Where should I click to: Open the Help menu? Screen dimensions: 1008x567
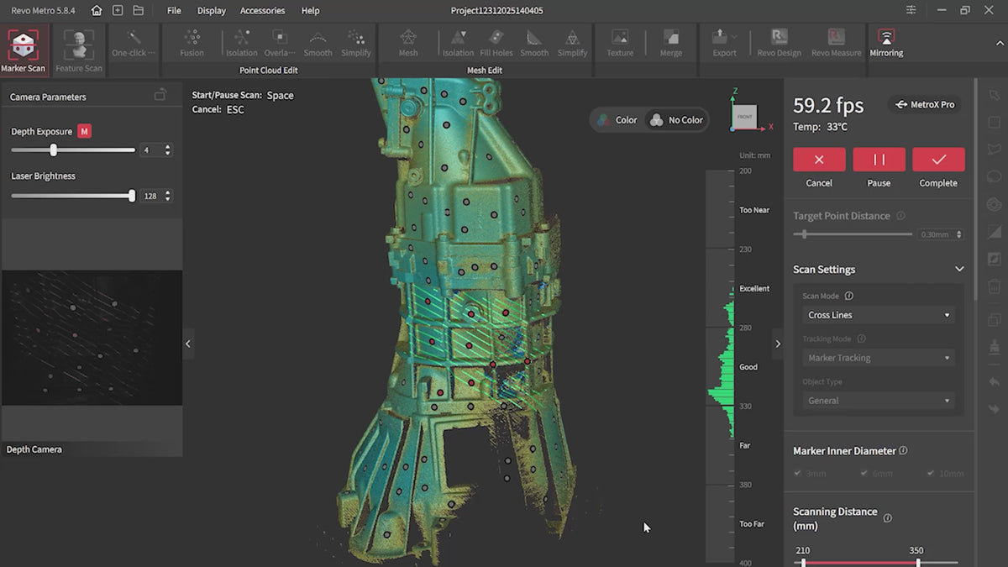tap(310, 11)
